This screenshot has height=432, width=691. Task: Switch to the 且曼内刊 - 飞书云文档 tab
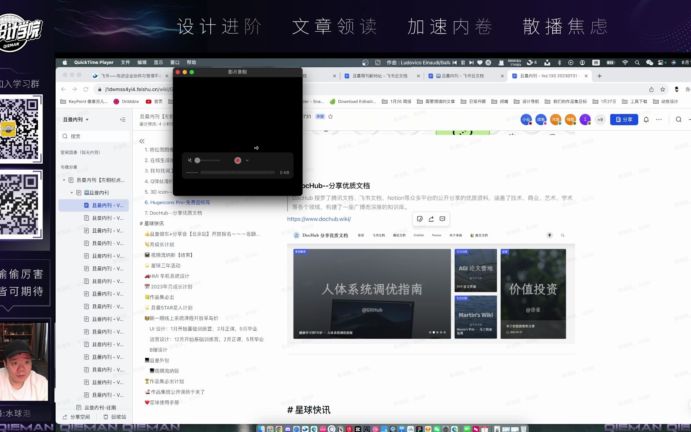point(462,76)
